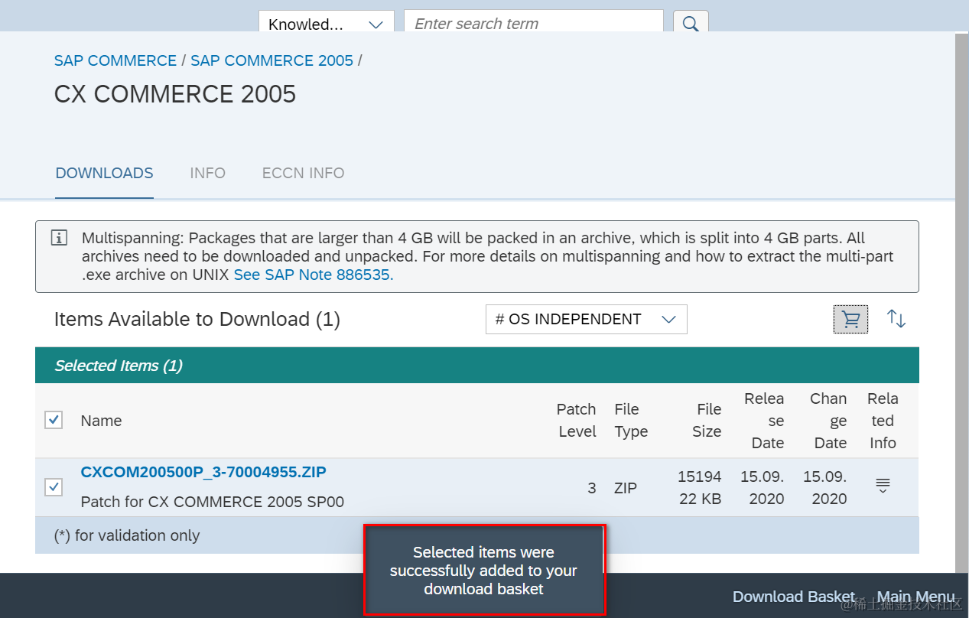Click the Change Date column header
Image resolution: width=969 pixels, height=618 pixels.
coord(828,421)
